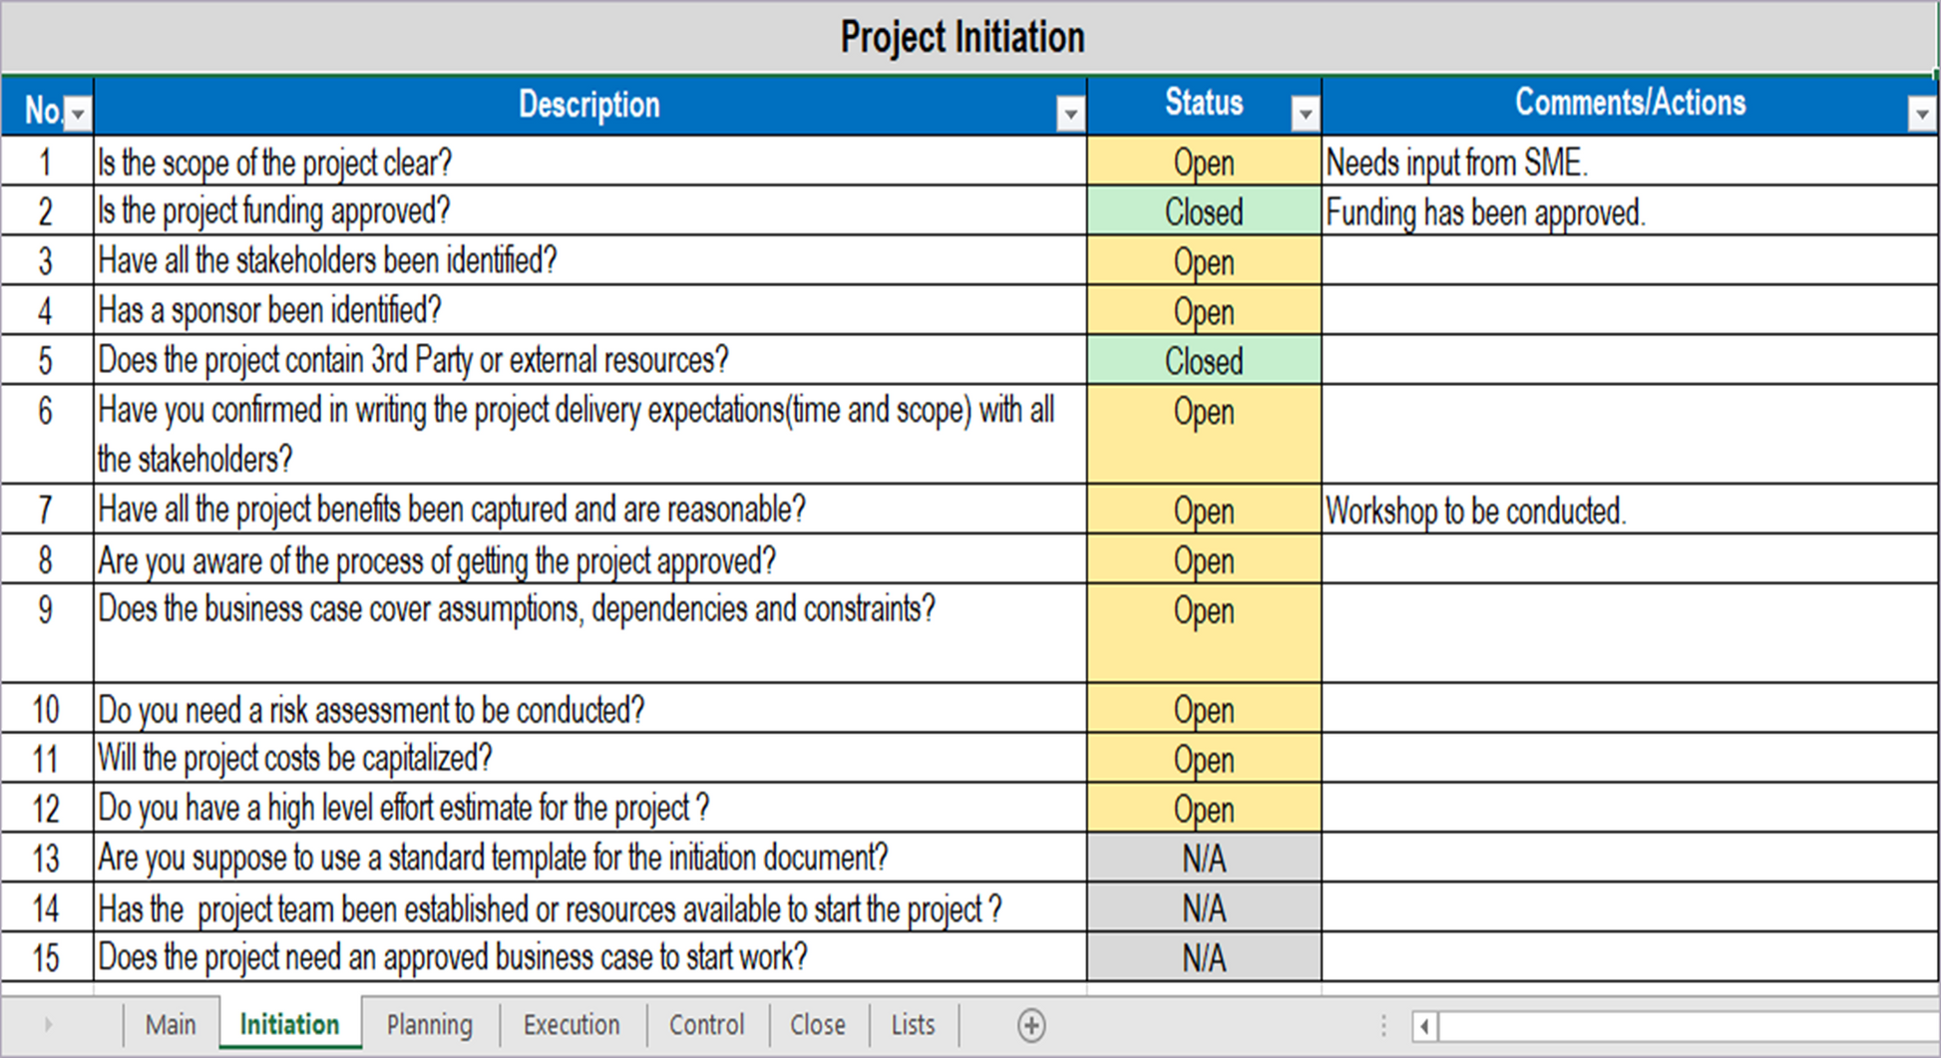The image size is (1941, 1058).
Task: Click the 'Needs input from SME.' comment cell
Action: 1628,163
